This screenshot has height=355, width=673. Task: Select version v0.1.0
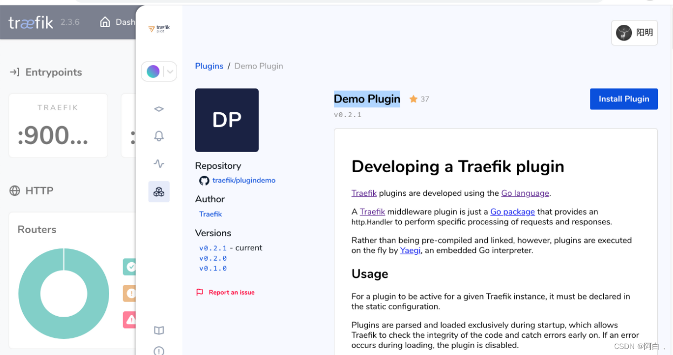pos(213,268)
